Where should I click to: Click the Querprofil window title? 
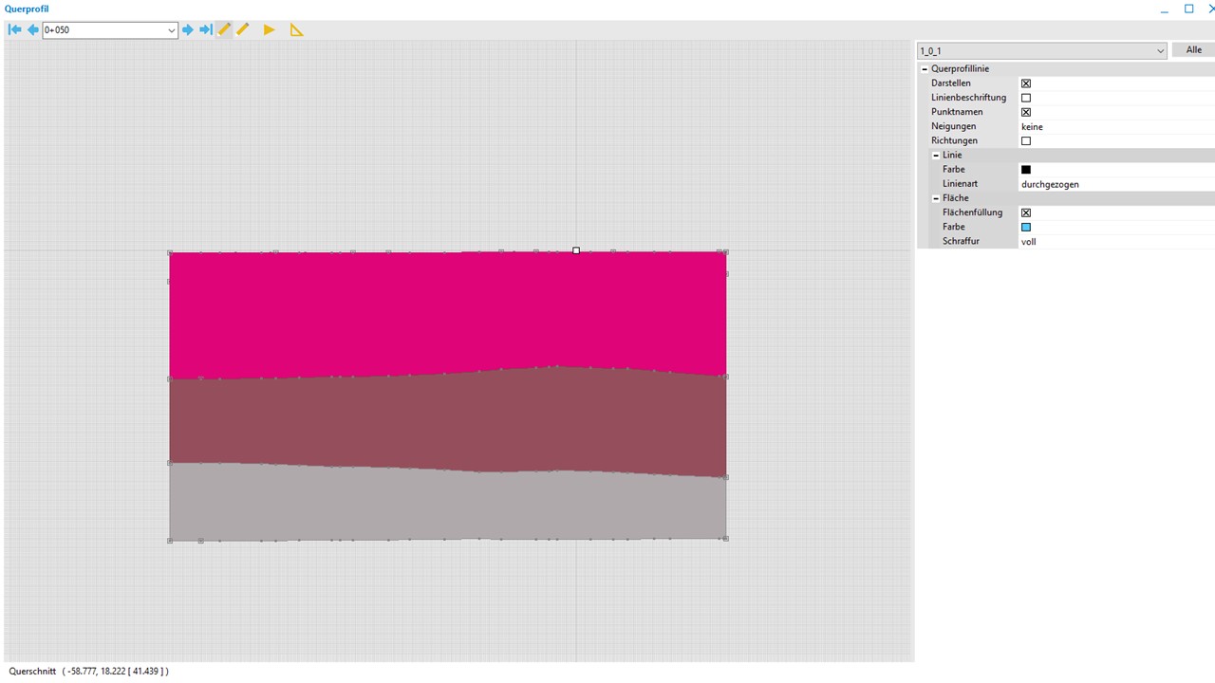coord(27,9)
